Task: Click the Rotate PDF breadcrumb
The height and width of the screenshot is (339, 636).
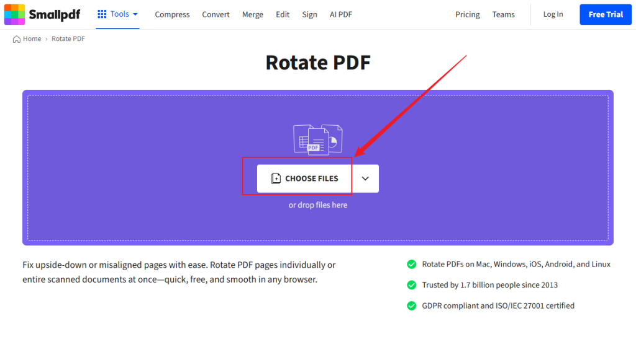Action: 68,39
